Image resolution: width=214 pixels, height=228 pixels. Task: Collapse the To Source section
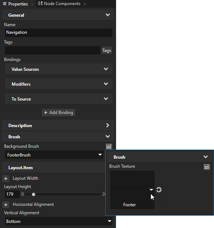[106, 99]
